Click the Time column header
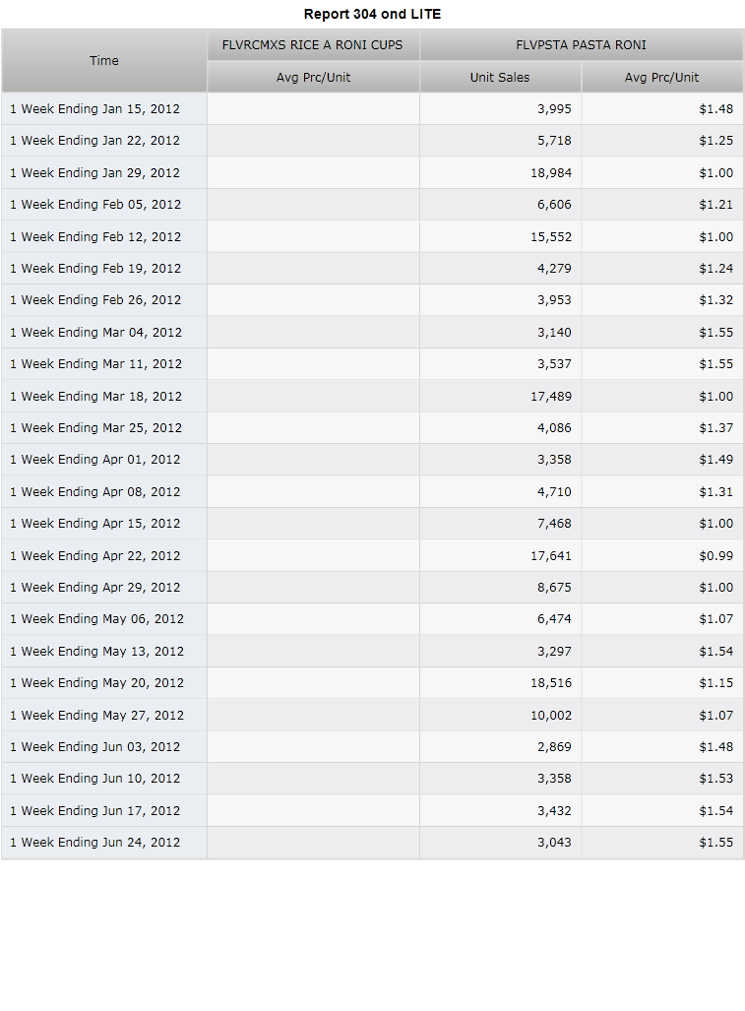This screenshot has width=745, height=1011. (103, 61)
